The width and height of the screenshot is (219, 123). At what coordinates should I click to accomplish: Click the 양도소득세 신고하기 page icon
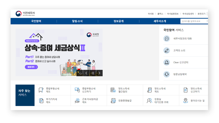[185, 90]
